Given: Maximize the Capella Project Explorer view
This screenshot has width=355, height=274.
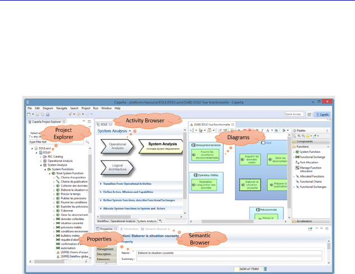Looking at the screenshot, I should point(89,122).
